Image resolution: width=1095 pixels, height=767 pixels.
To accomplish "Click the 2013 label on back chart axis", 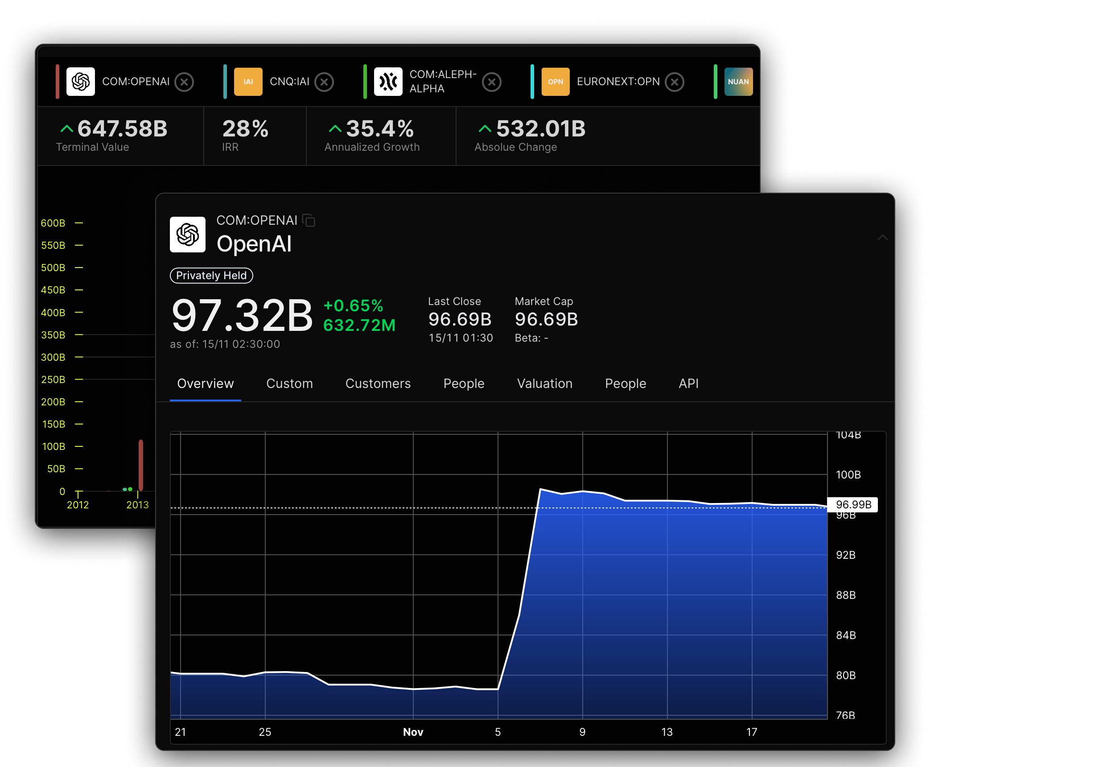I will click(x=138, y=505).
